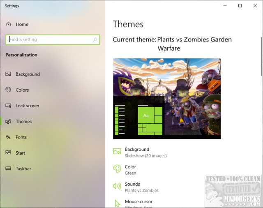Maximize the Settings window
The width and height of the screenshot is (263, 208).
(x=240, y=6)
